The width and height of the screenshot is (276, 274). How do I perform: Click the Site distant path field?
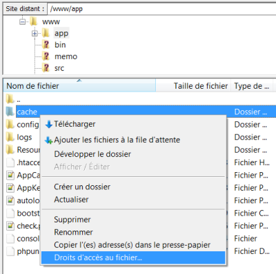point(161,9)
